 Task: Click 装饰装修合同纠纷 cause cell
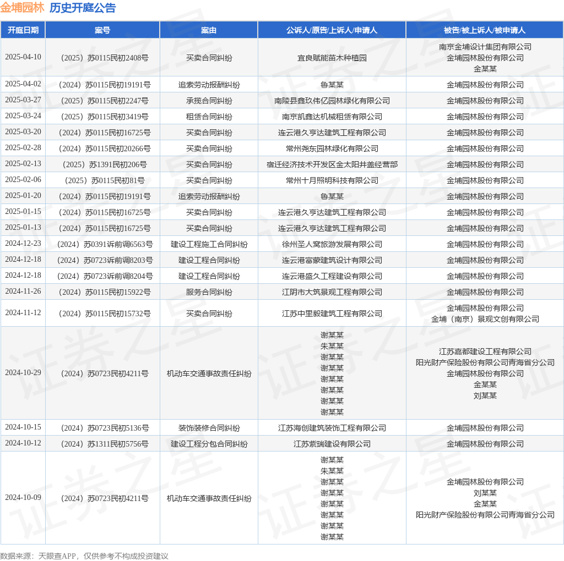(209, 428)
